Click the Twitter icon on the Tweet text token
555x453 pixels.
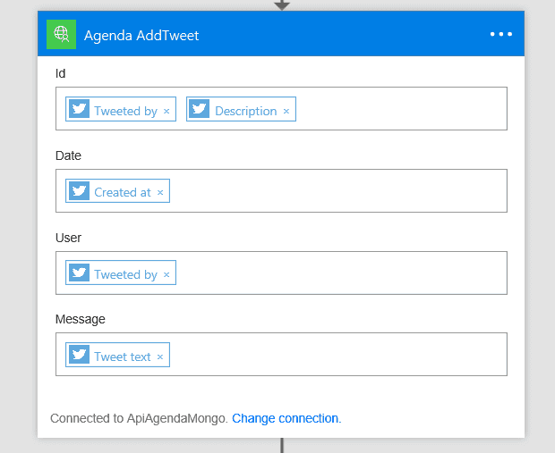79,355
